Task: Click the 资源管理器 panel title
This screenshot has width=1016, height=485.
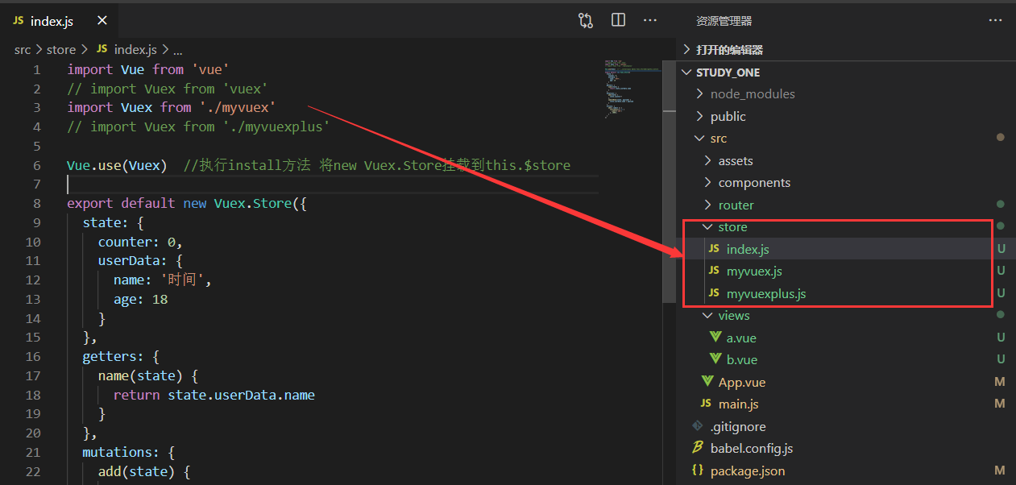Action: point(724,21)
